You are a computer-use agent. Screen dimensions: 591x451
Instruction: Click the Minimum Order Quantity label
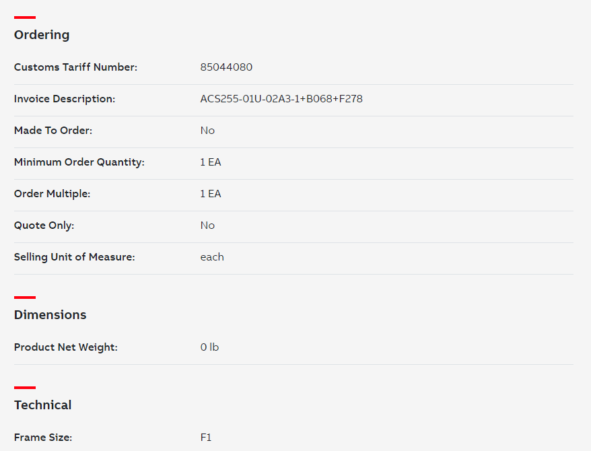point(79,162)
